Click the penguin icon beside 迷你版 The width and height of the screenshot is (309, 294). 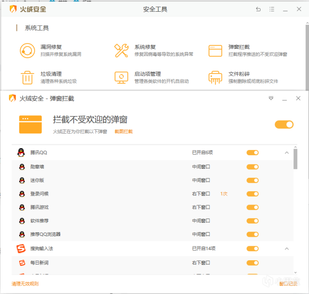click(22, 180)
